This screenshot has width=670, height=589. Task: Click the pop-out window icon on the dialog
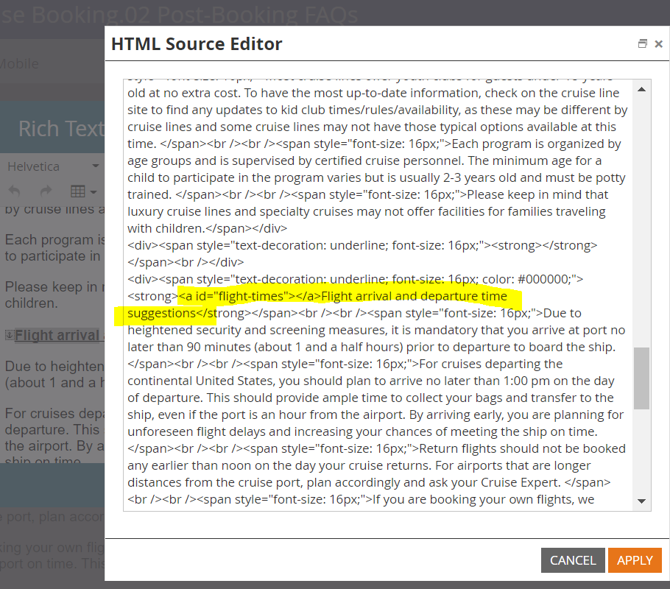click(x=642, y=43)
